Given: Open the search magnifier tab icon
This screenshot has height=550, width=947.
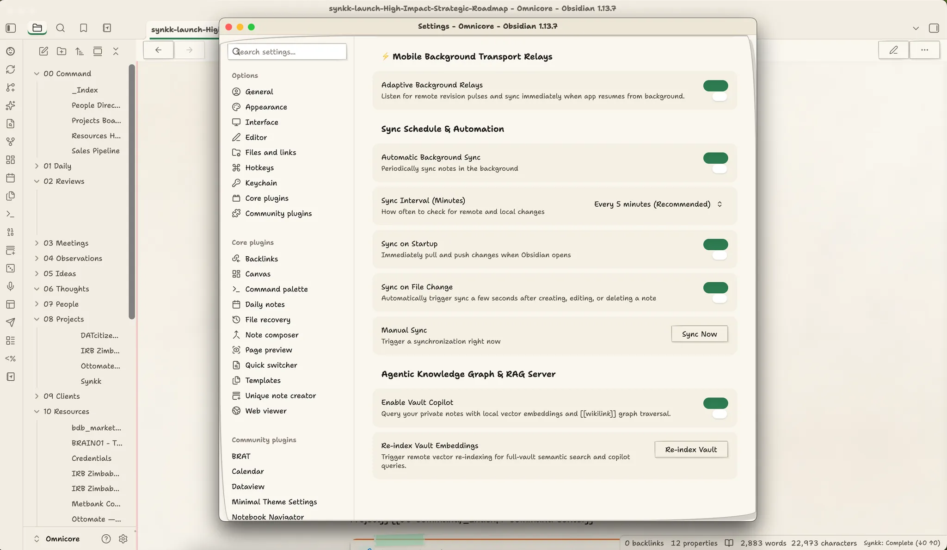Looking at the screenshot, I should (x=61, y=28).
